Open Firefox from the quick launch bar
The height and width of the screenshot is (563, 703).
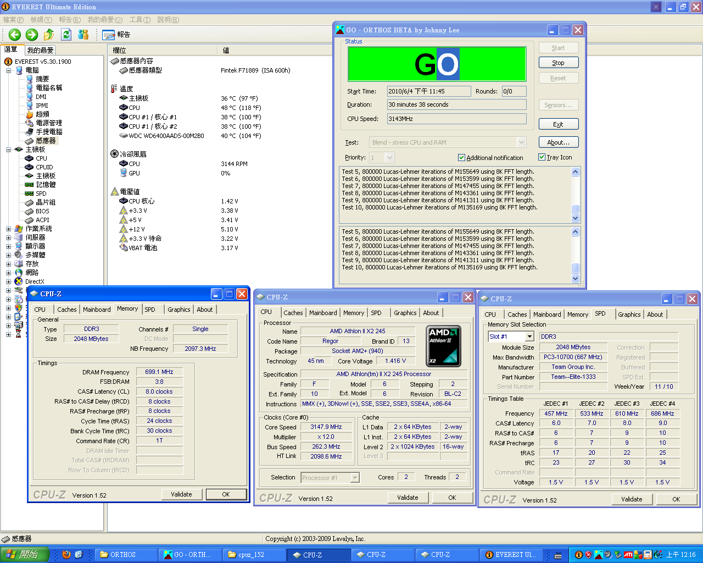point(66,554)
